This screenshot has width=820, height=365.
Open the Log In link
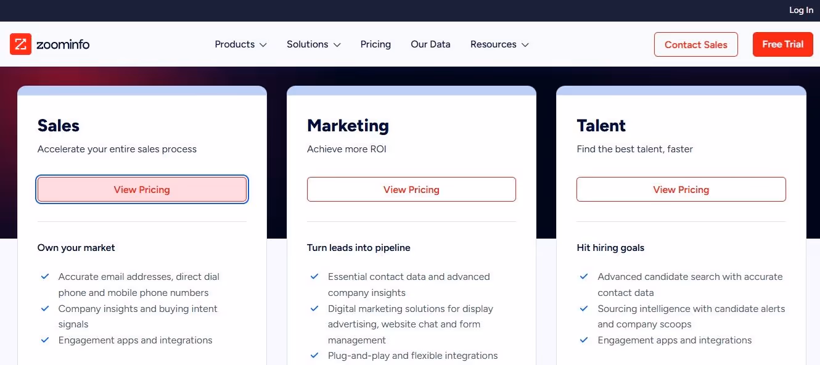(x=800, y=10)
